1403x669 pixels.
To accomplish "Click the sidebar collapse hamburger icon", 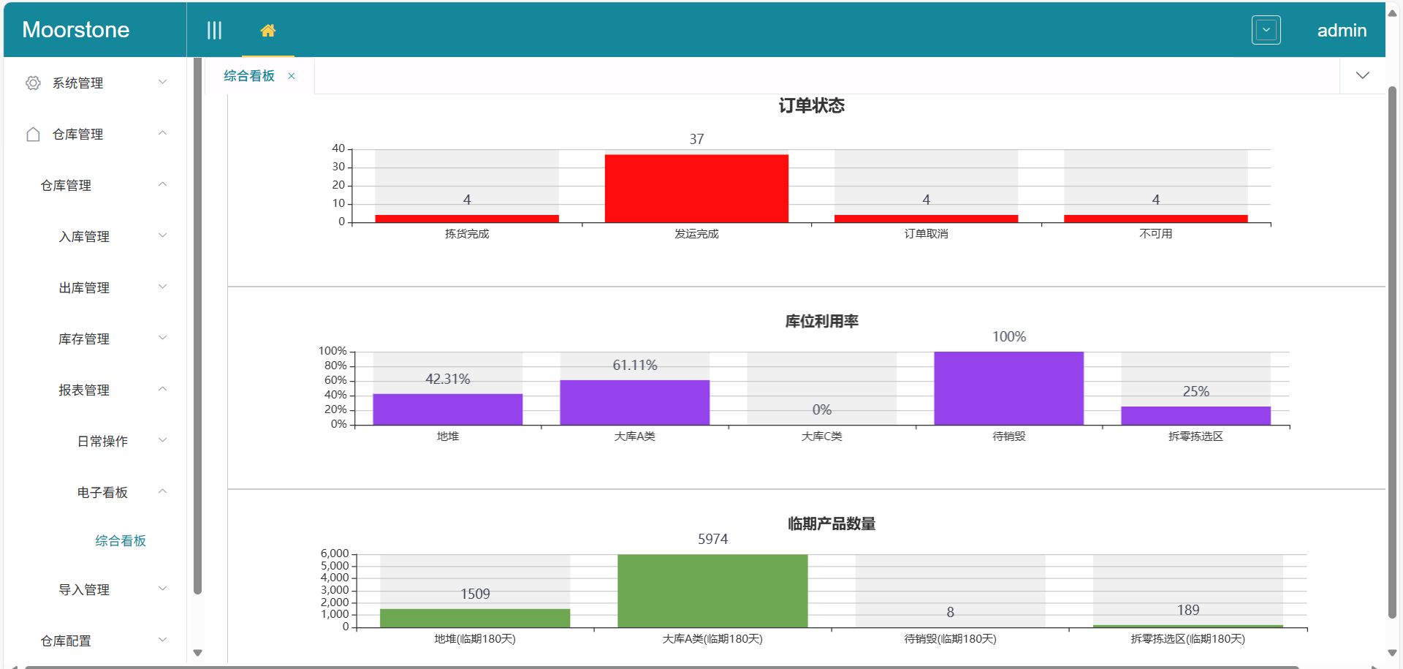I will 214,29.
